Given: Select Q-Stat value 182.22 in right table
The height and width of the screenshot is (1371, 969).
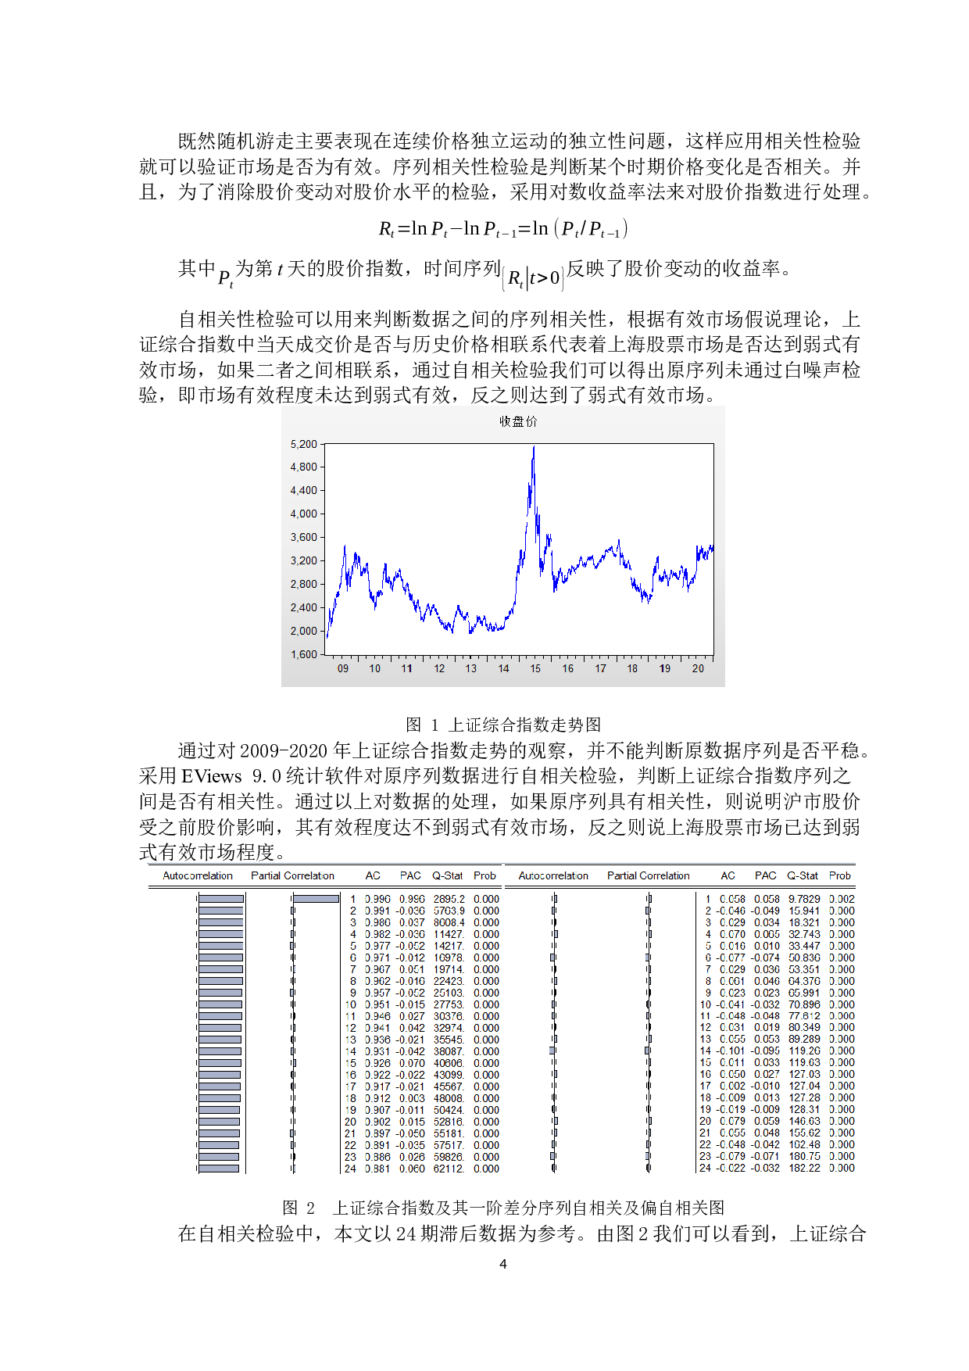Looking at the screenshot, I should click(x=804, y=1168).
